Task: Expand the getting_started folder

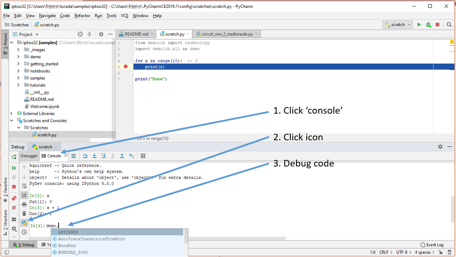Action: point(18,64)
